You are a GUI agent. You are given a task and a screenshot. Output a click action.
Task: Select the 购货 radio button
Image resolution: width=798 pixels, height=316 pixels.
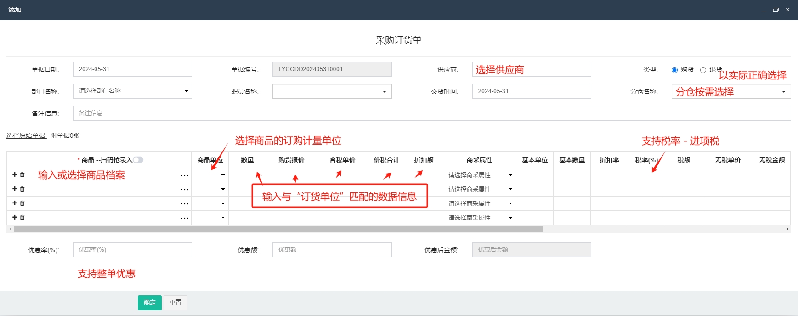(x=674, y=70)
